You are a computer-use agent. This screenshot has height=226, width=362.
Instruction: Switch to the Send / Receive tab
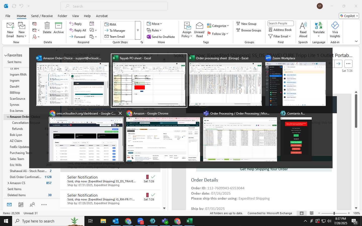[x=42, y=16]
